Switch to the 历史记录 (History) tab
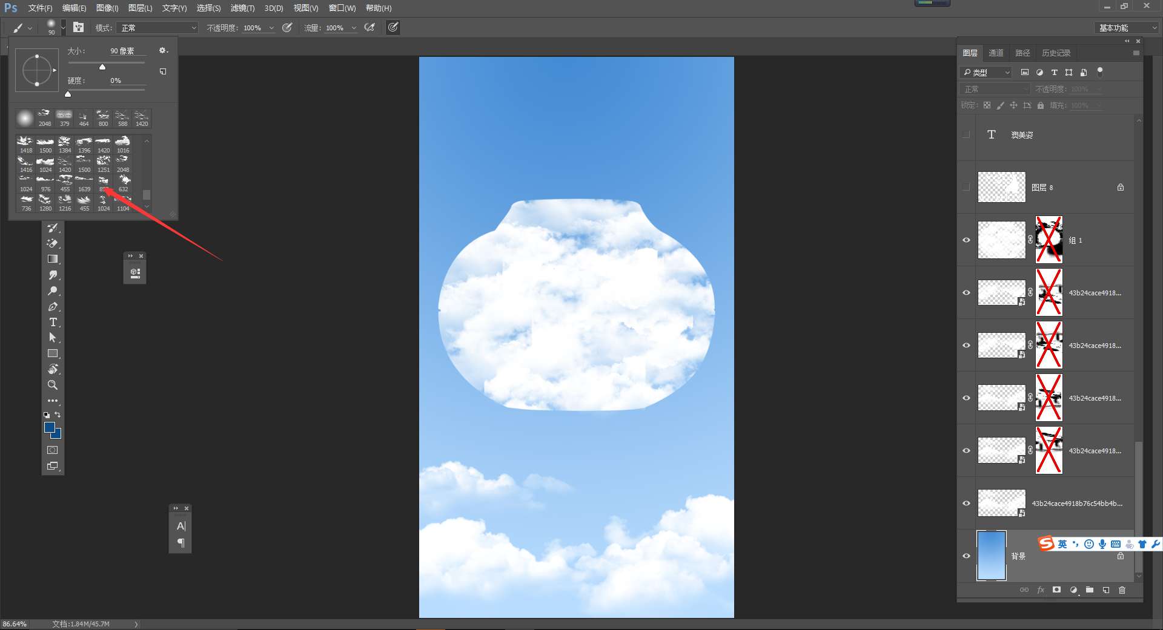Screen dimensions: 1163x630 [x=1056, y=53]
